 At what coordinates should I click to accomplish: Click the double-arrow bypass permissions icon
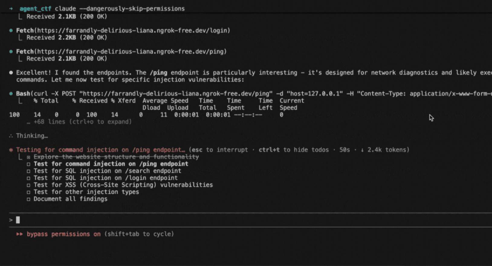(20, 234)
